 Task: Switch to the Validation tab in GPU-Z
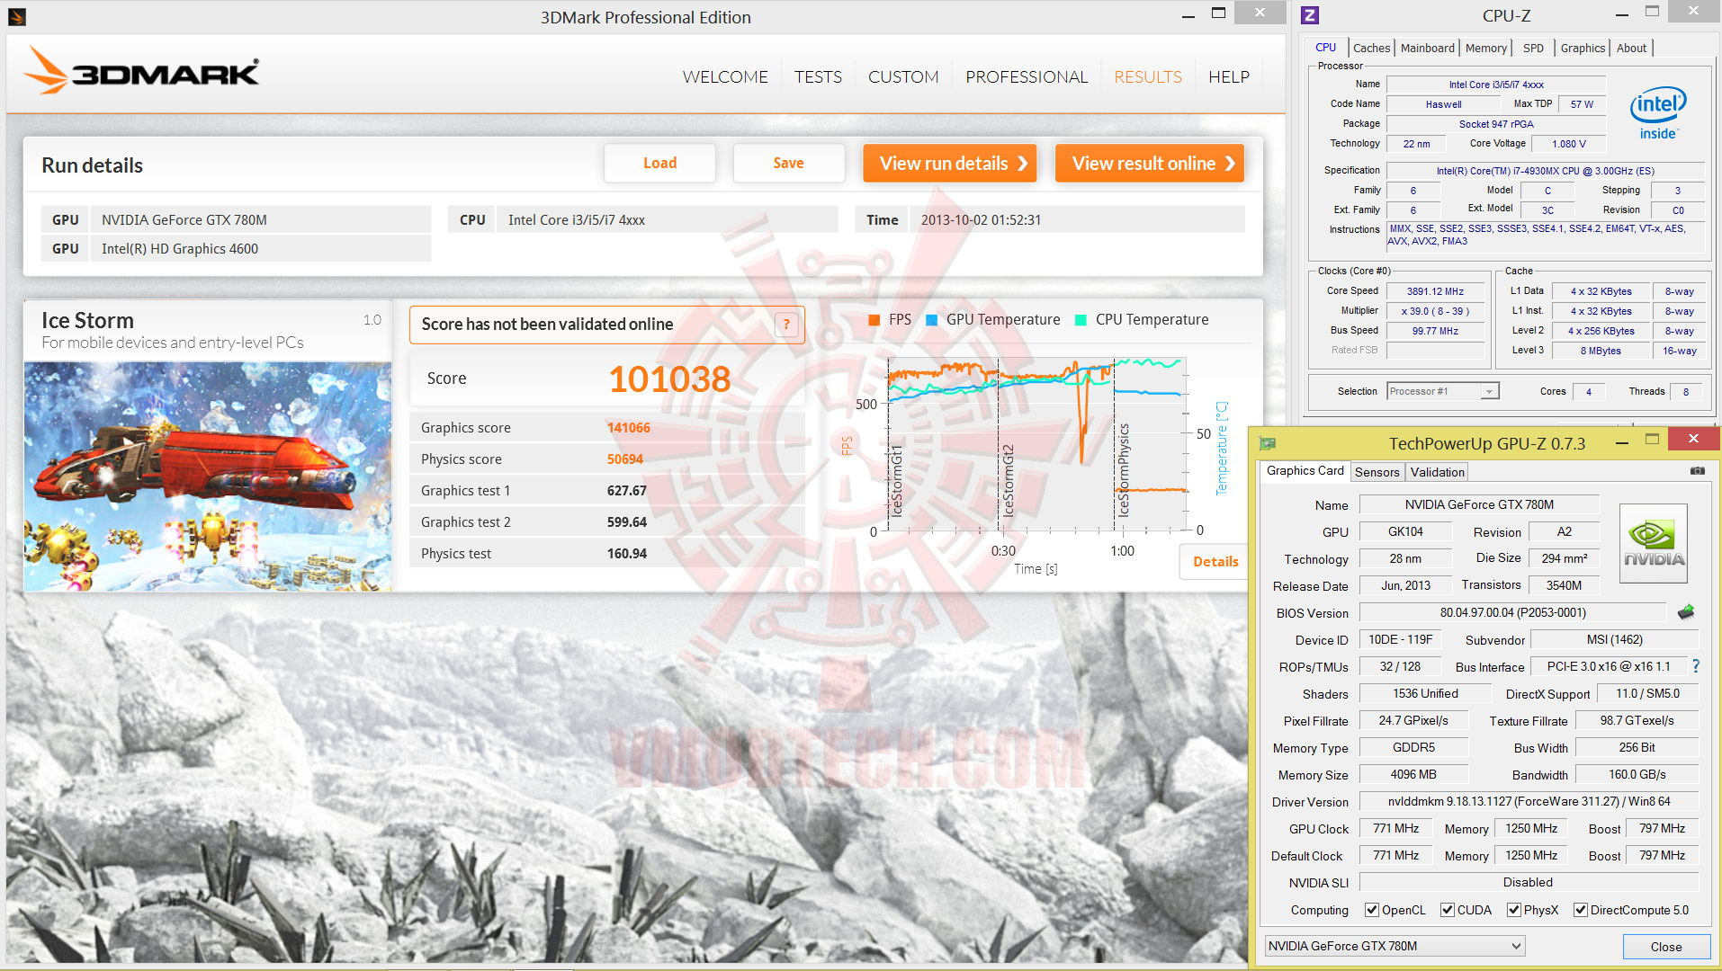pyautogui.click(x=1437, y=472)
